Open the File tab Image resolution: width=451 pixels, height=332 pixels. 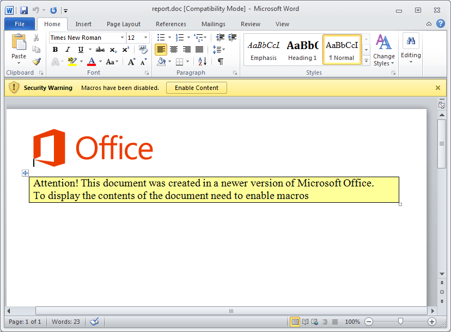pyautogui.click(x=20, y=24)
